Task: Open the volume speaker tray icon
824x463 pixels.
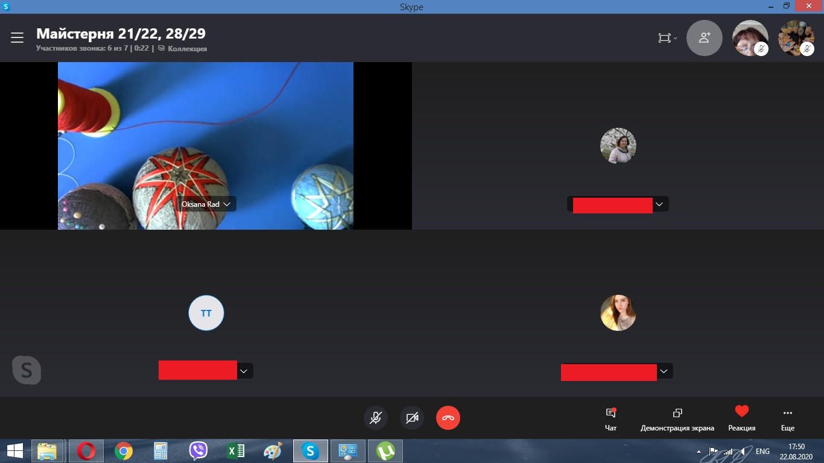Action: (x=743, y=451)
